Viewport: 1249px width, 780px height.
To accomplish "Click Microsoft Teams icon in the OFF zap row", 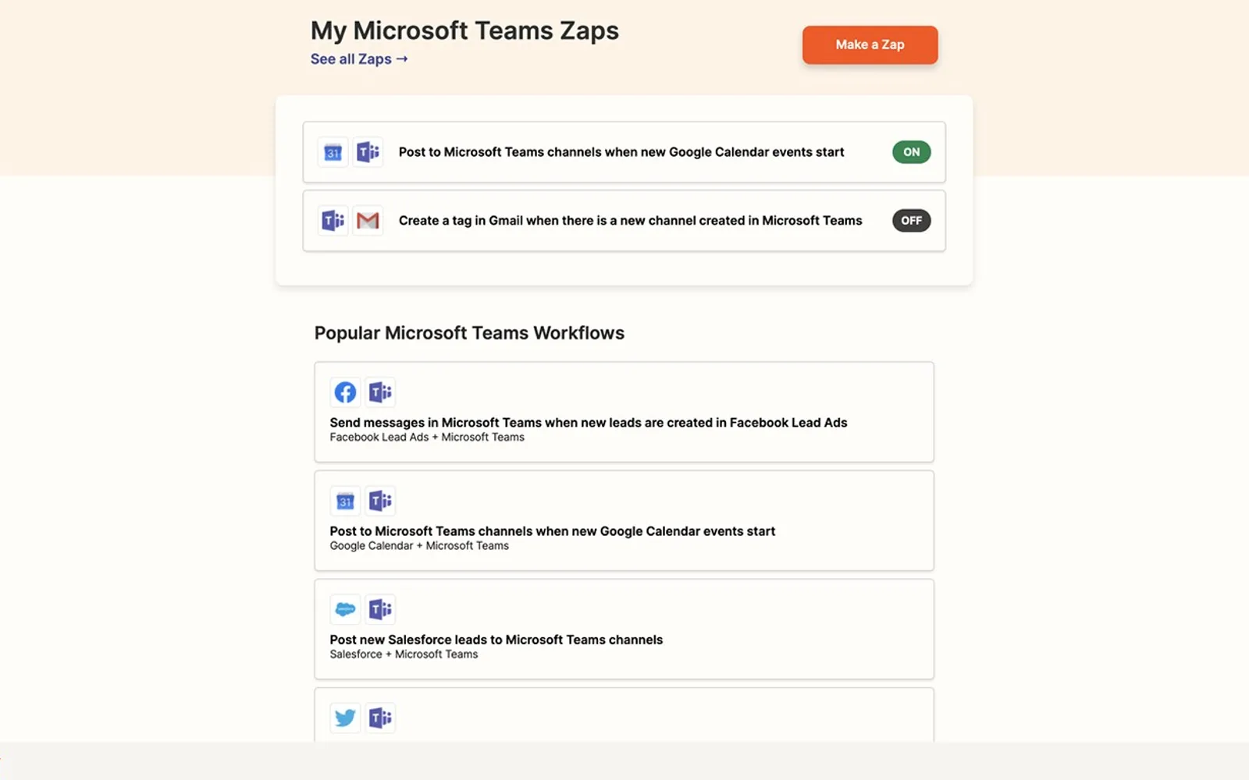I will click(x=333, y=221).
